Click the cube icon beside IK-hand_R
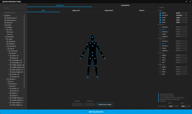Image resolution: width=192 pixels, height=114 pixels. tap(7, 41)
